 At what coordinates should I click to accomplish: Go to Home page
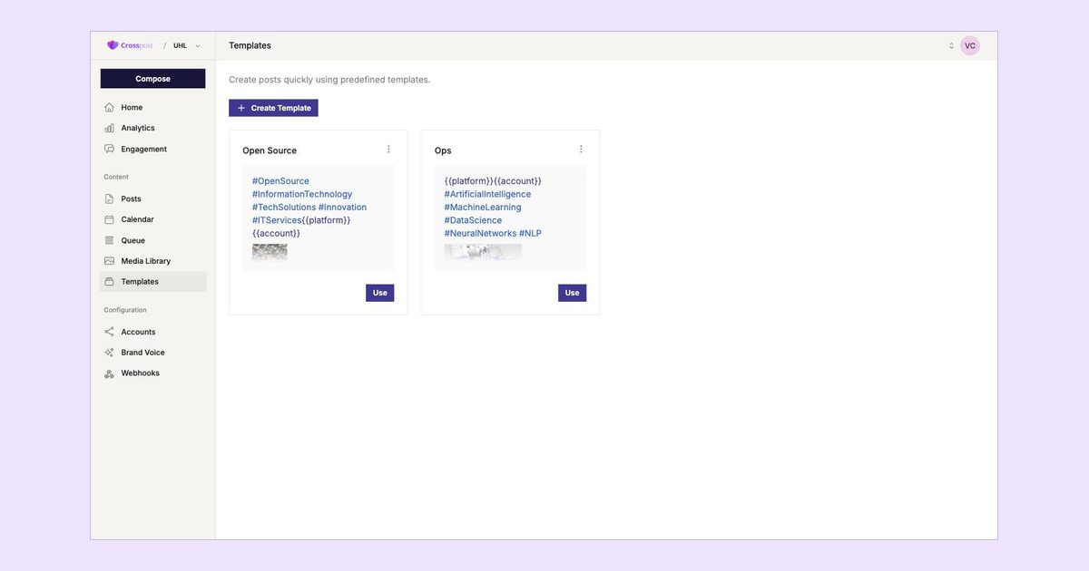pyautogui.click(x=152, y=107)
